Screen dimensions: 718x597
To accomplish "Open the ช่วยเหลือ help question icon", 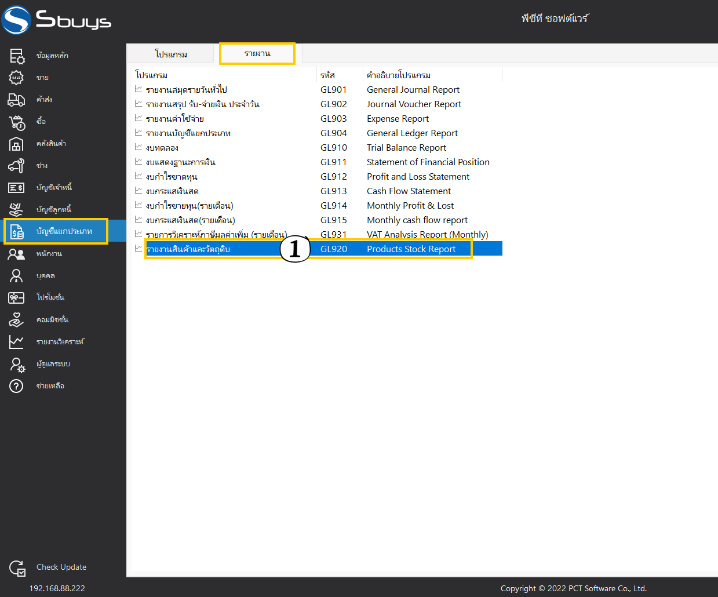I will point(17,386).
